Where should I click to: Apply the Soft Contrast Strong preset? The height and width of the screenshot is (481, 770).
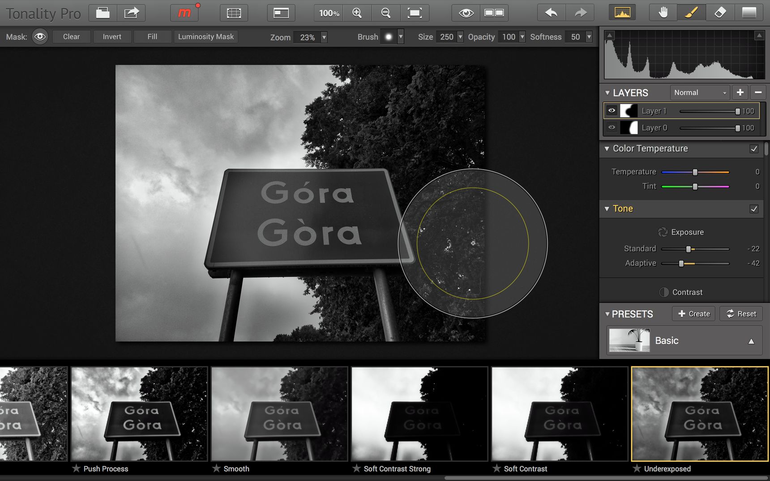click(x=419, y=414)
